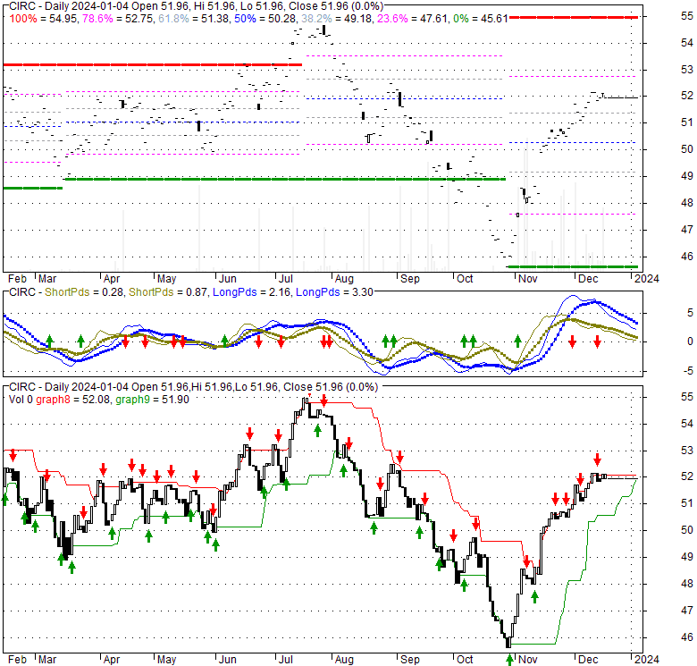The image size is (697, 666).
Task: Click the early-November green arrow in the oscillator panel
Action: pyautogui.click(x=517, y=341)
